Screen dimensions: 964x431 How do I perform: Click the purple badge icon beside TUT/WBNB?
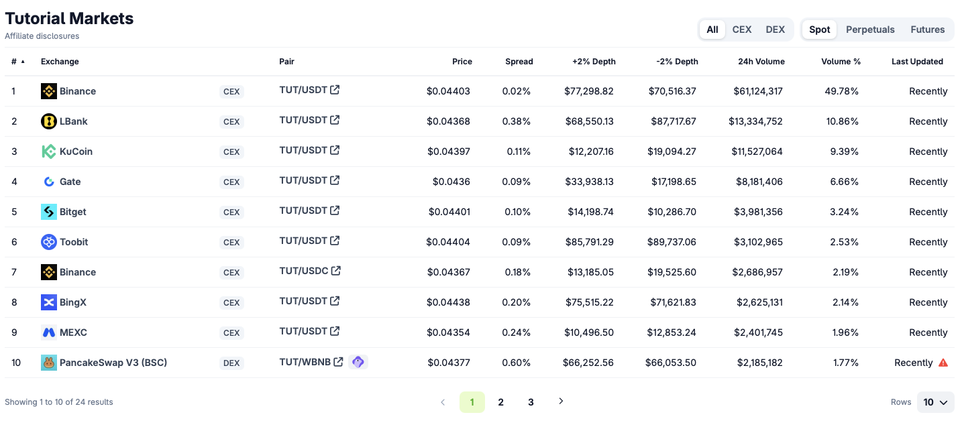click(358, 362)
